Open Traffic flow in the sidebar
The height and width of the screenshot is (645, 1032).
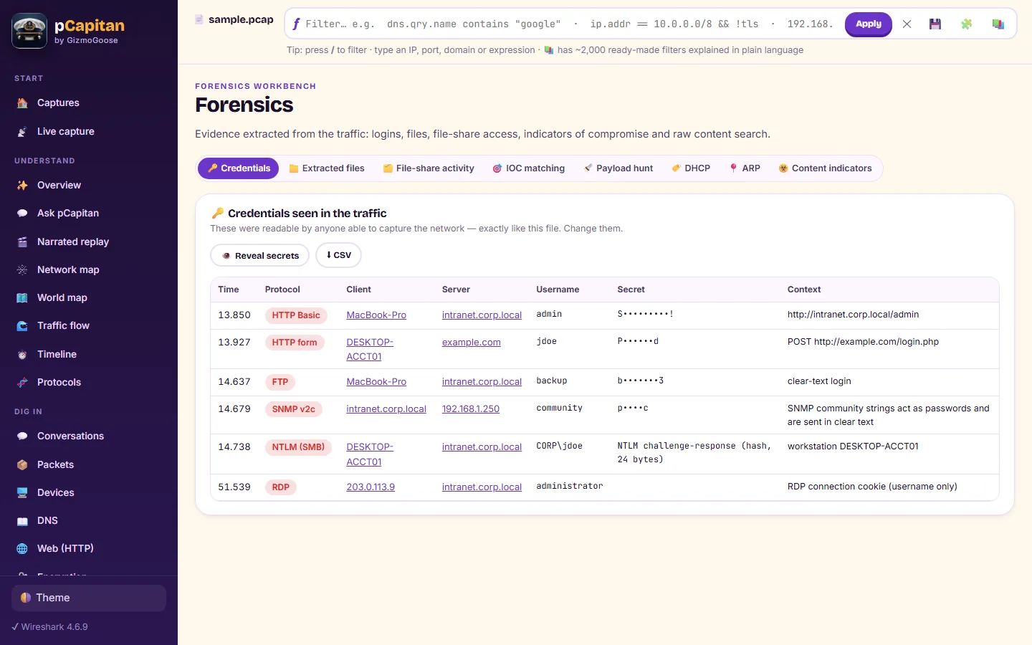[x=89, y=325]
